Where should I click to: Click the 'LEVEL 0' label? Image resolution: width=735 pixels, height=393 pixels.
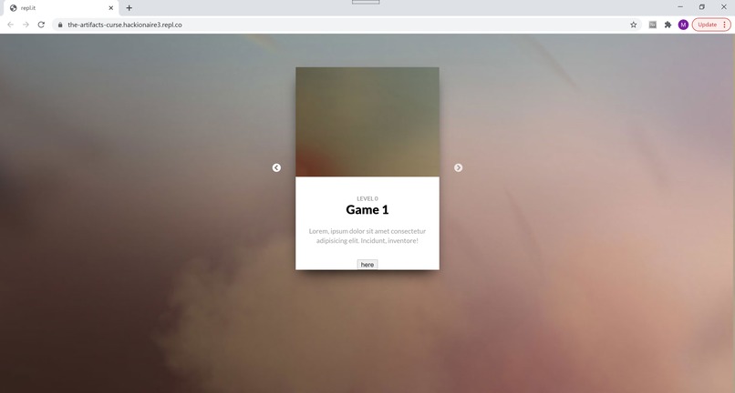pos(367,198)
